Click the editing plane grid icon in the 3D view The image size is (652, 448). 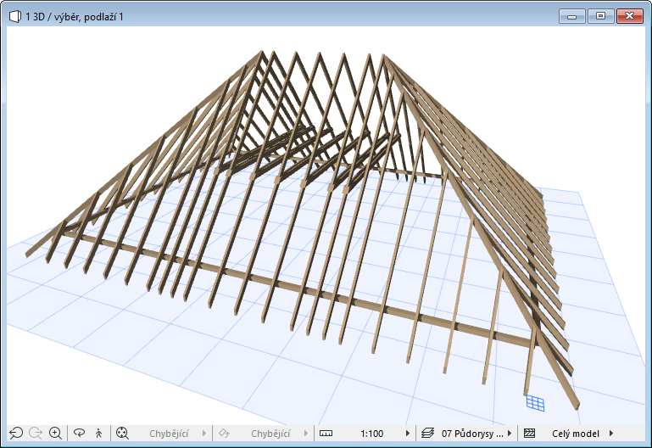point(535,403)
